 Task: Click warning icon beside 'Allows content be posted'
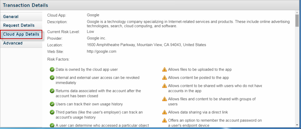[165, 78]
